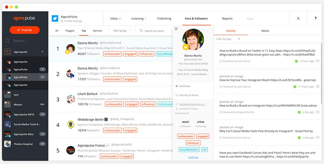
Task: Click the influencer tag on Lilach Bullock's row
Action: point(148,104)
